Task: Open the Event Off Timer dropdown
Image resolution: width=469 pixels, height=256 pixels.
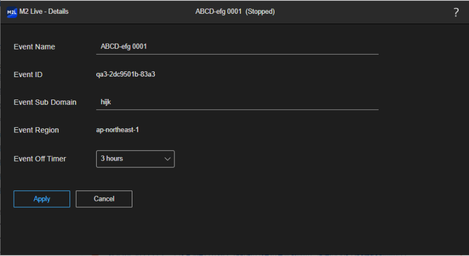Action: [x=135, y=159]
